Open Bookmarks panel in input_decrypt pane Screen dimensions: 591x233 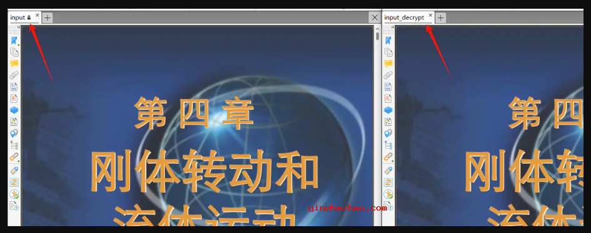(x=388, y=40)
